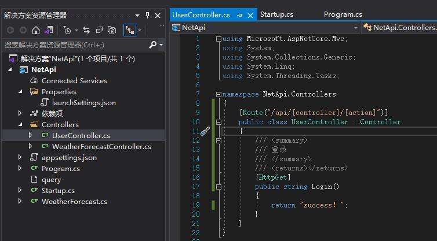Screen dimensions: 437x241
Task: Open launchSettings.json file
Action: click(x=84, y=102)
